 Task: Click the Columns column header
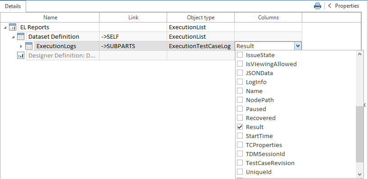point(268,18)
